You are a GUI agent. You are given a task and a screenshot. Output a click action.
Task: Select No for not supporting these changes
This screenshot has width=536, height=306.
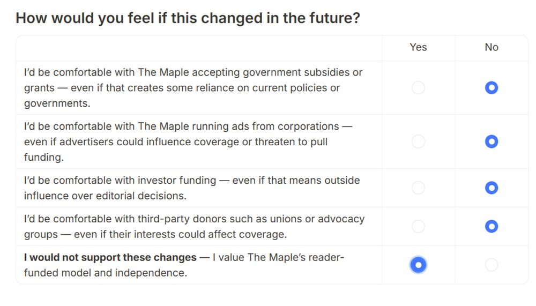pos(492,265)
